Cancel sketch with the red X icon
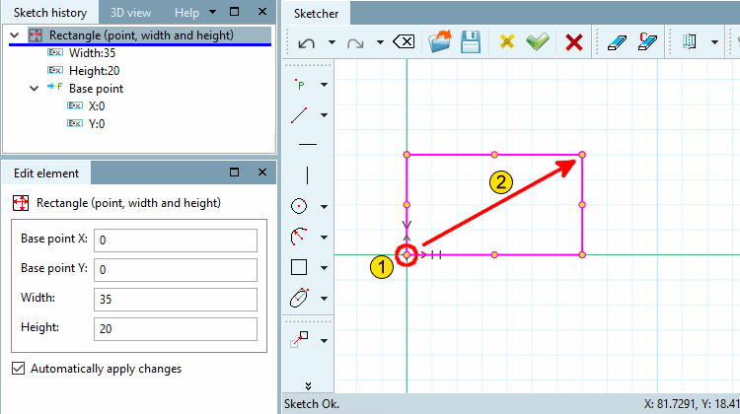Viewport: 740px width, 414px height. 574,42
